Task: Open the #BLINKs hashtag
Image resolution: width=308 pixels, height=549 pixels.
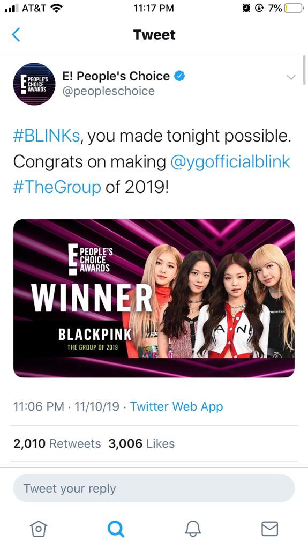Action: [x=47, y=136]
